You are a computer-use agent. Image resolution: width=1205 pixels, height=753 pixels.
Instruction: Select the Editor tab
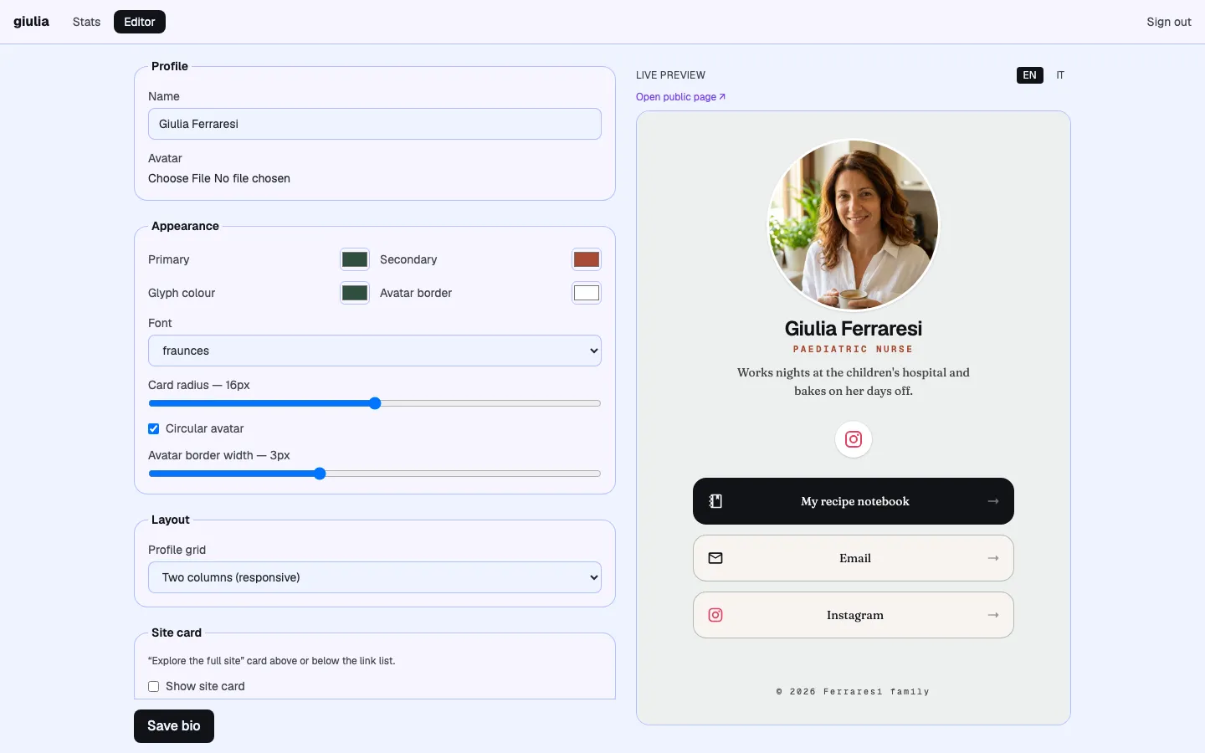coord(140,22)
